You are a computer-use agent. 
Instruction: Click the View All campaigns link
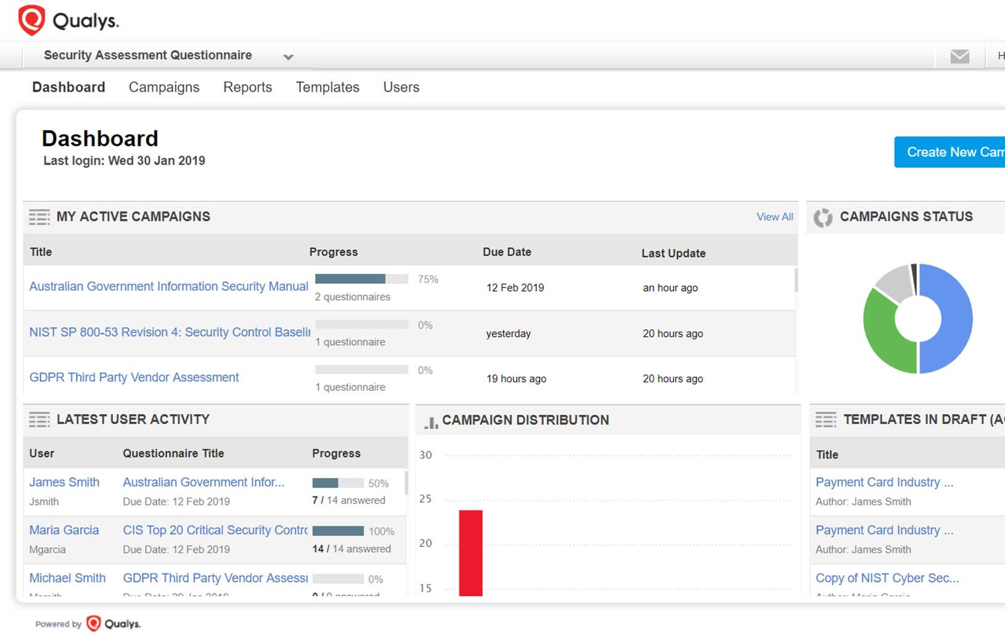click(x=774, y=217)
